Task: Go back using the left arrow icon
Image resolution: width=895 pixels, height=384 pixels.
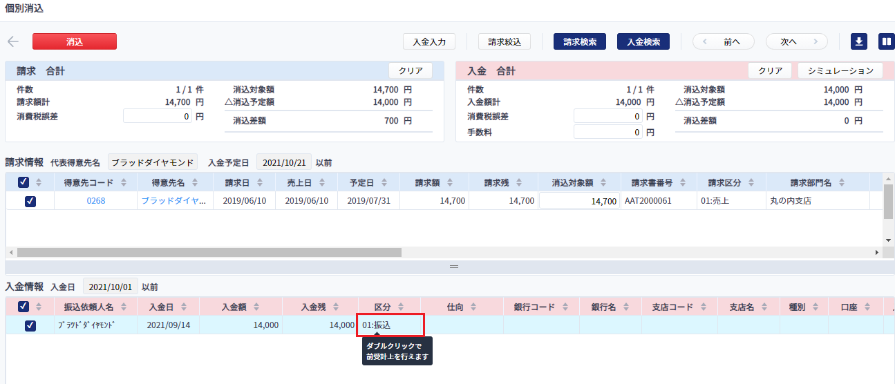Action: pos(13,41)
